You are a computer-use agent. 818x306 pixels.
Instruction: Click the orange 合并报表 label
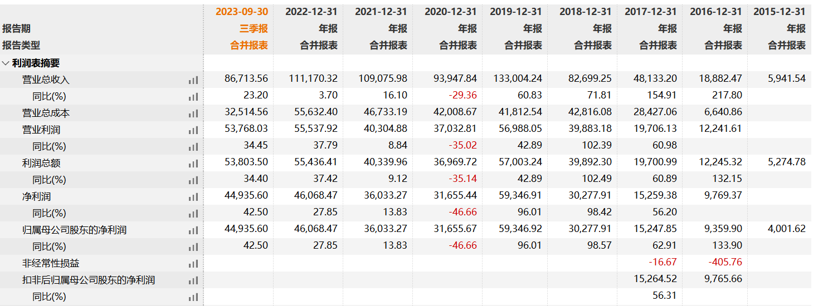249,46
